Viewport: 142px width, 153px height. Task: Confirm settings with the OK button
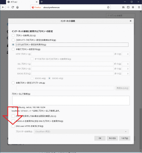(100, 138)
